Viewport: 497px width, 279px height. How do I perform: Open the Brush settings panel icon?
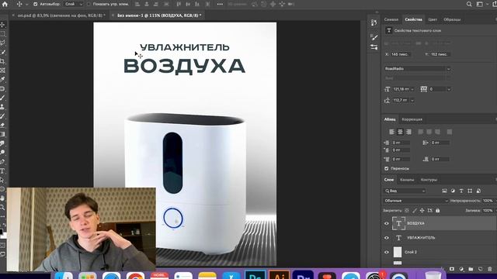374,37
